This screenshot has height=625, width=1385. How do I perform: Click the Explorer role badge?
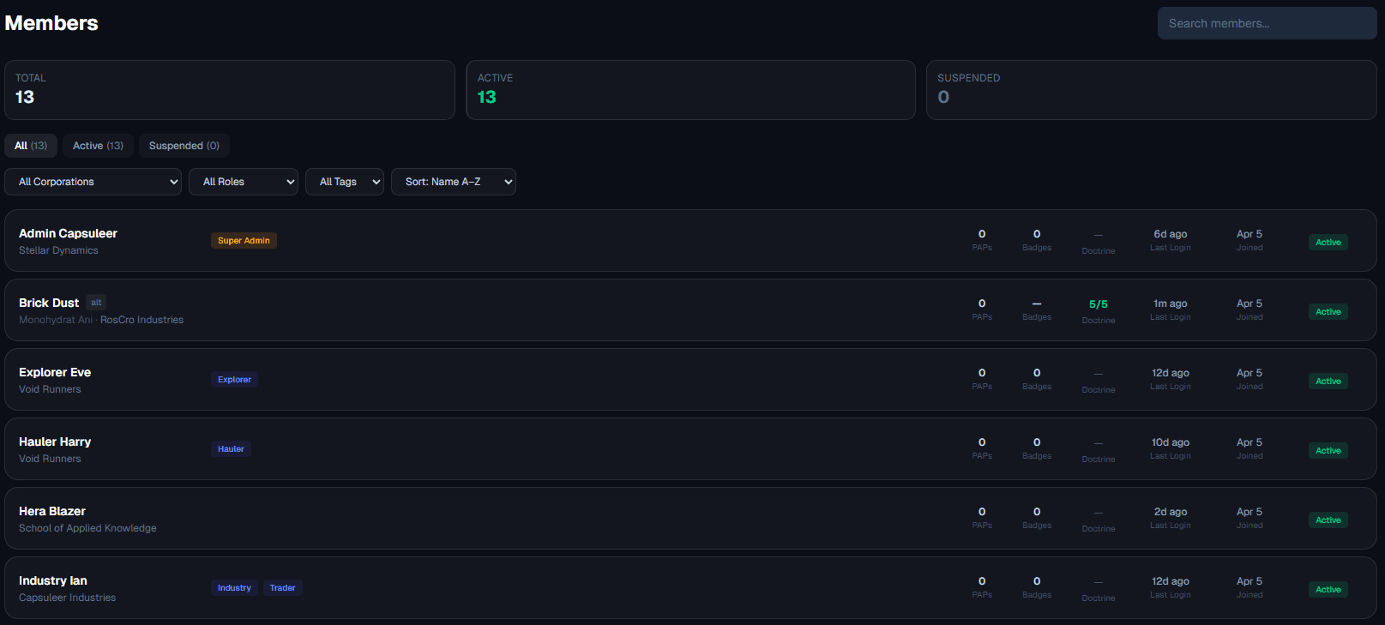tap(234, 380)
